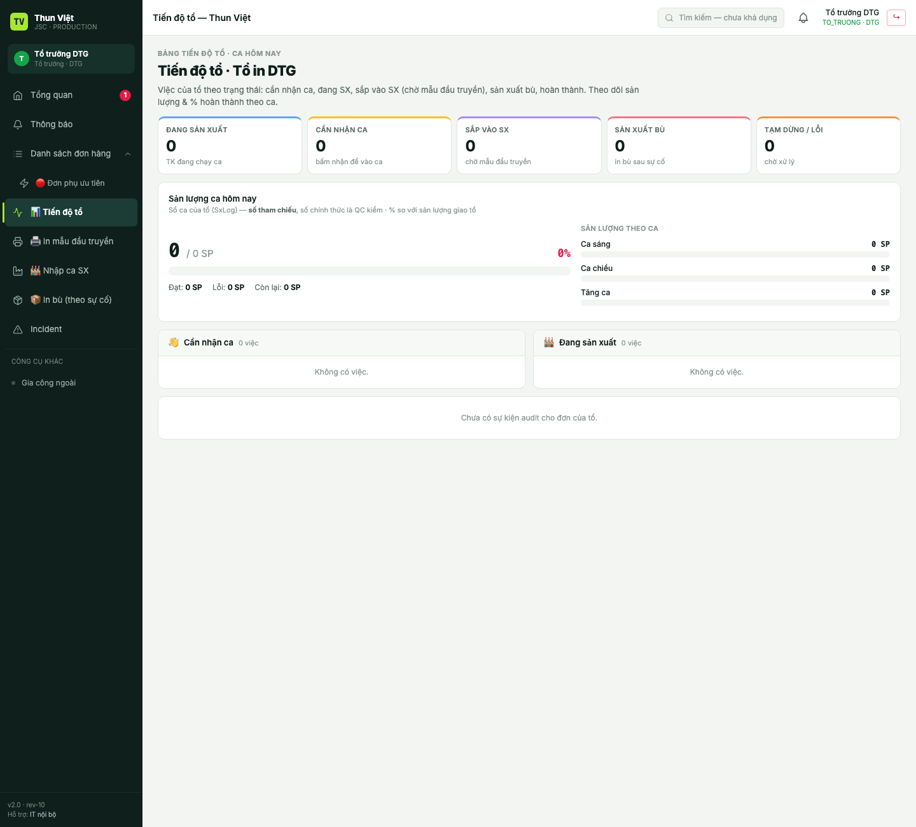The width and height of the screenshot is (916, 827).
Task: Click the 'Lỗi: 0 SP' value
Action: click(x=228, y=288)
